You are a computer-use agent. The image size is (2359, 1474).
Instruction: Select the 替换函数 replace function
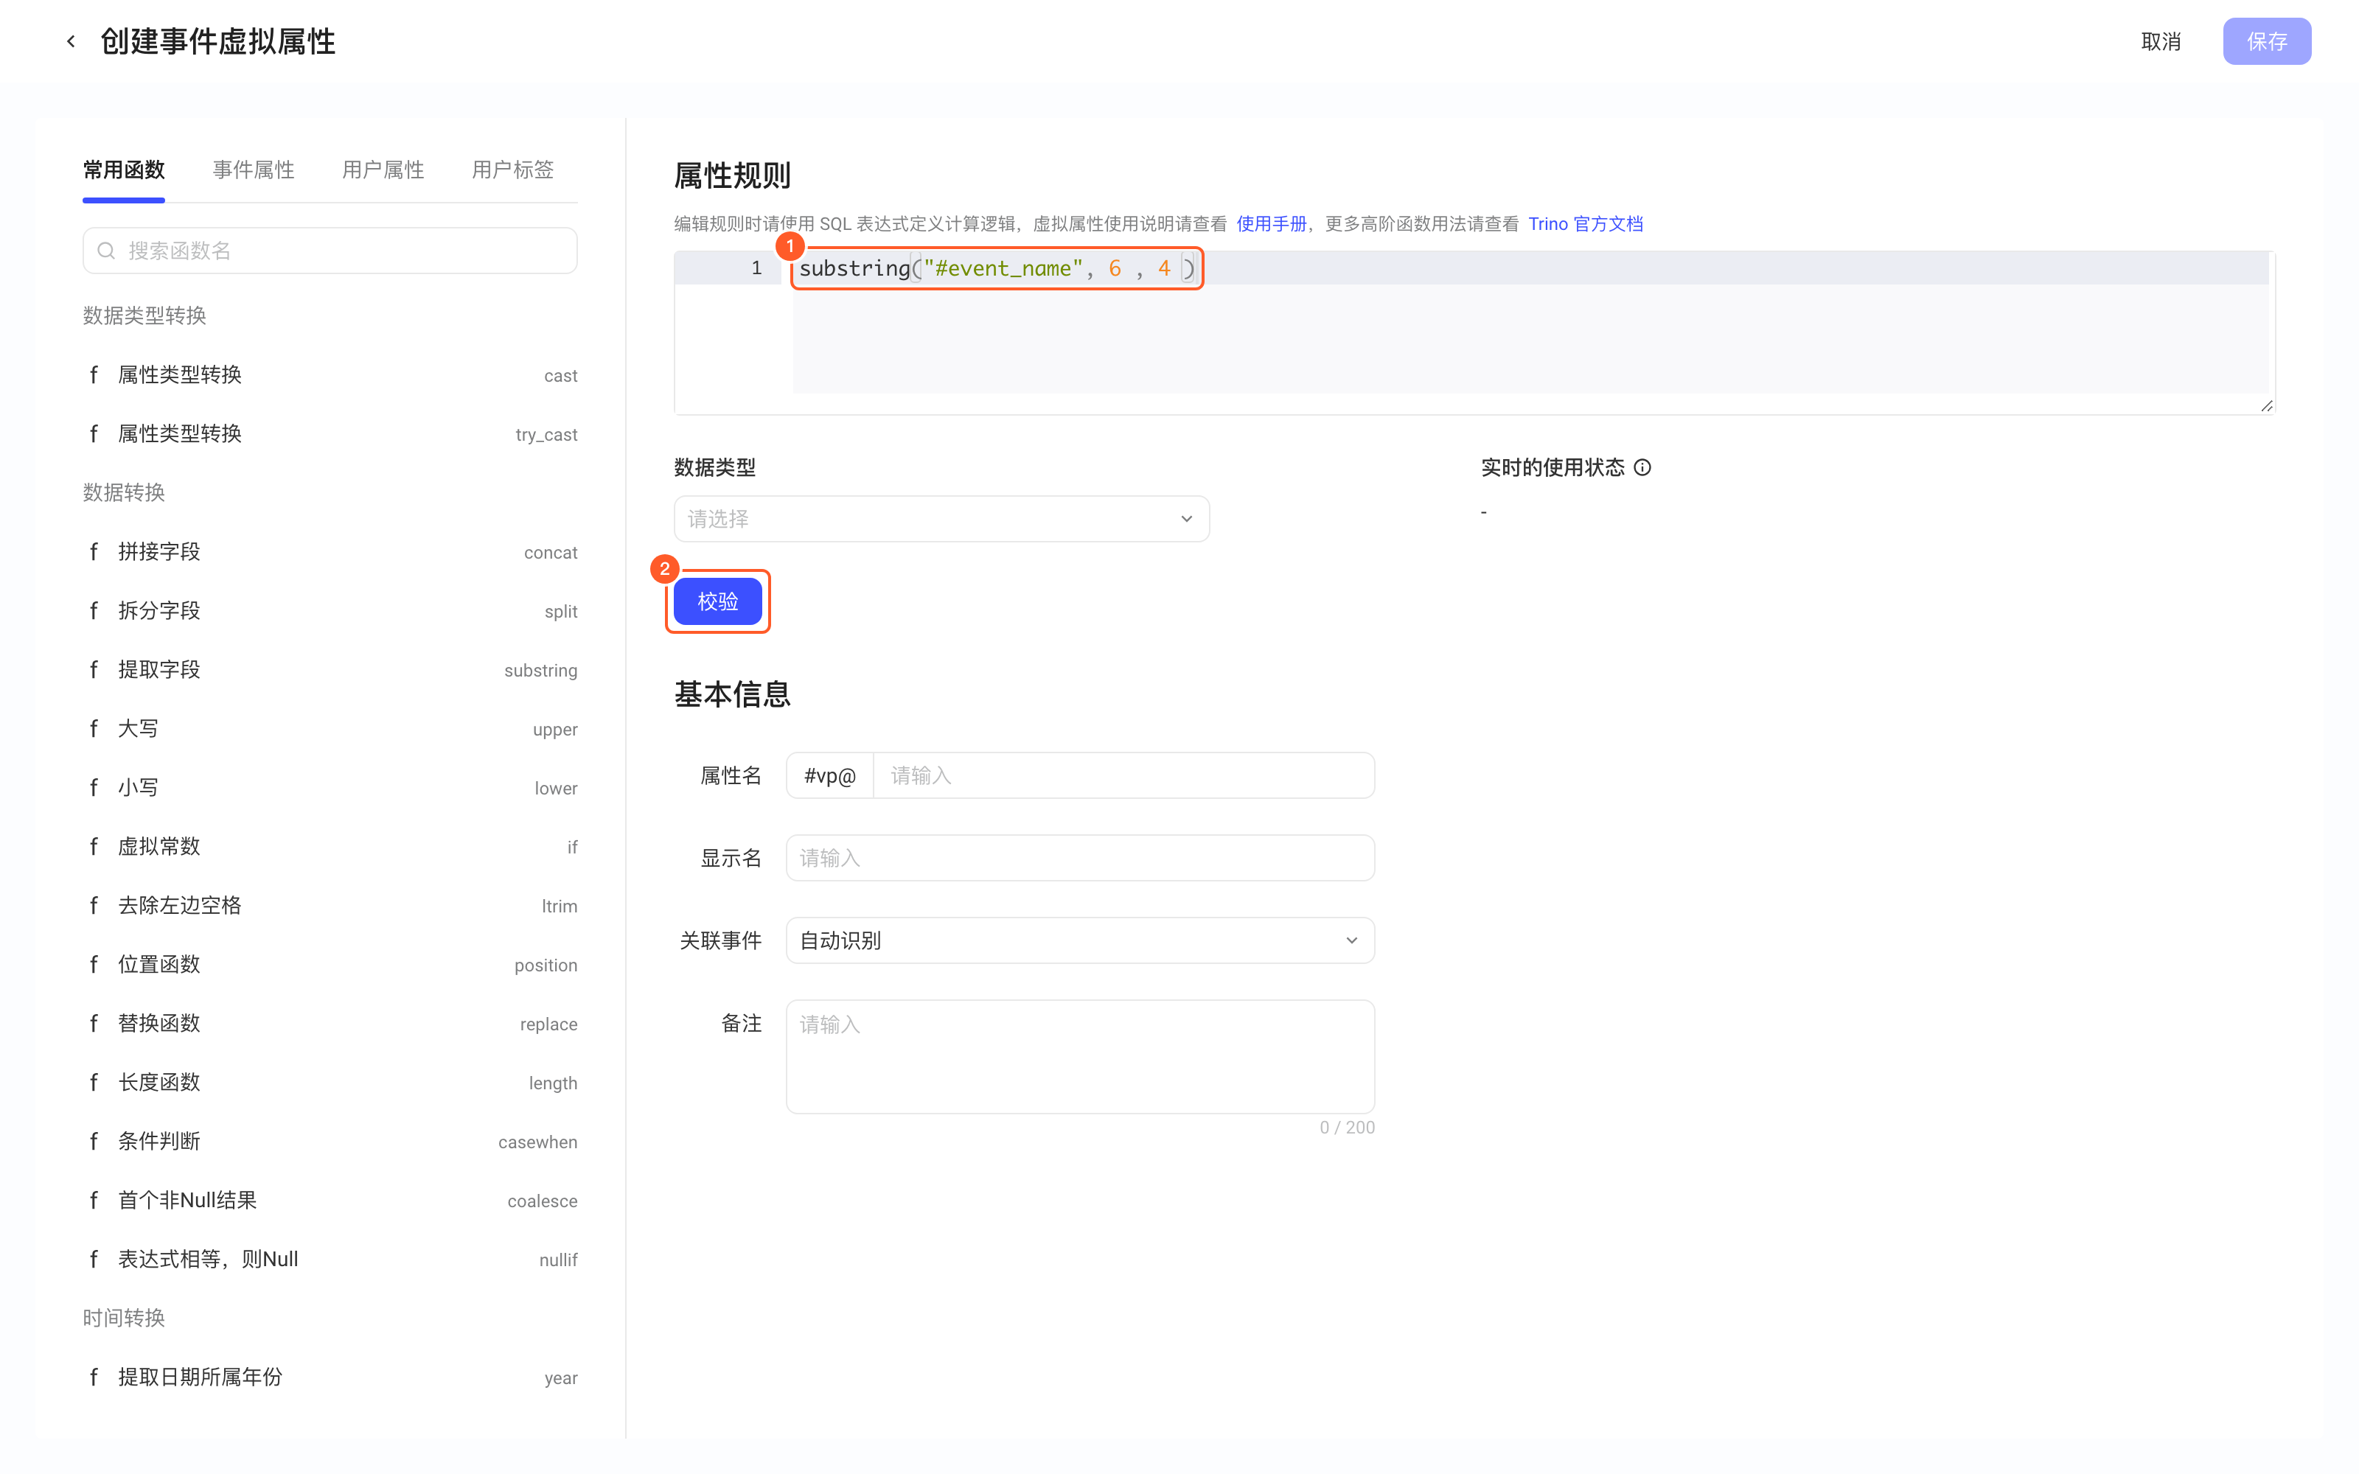tap(330, 1024)
